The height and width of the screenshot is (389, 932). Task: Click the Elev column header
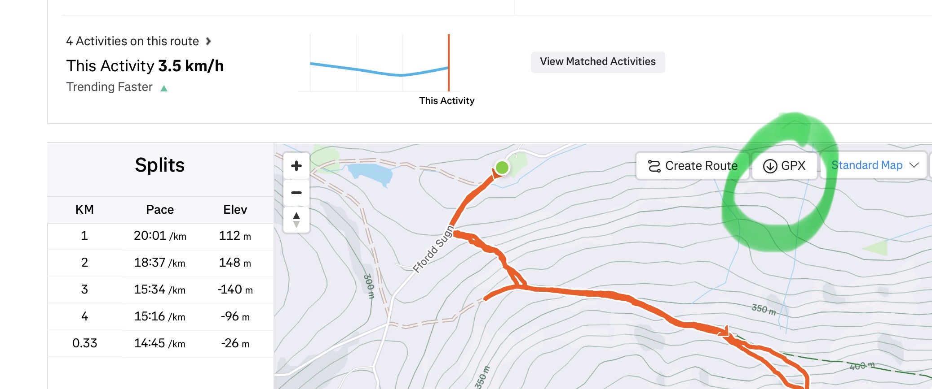click(235, 209)
